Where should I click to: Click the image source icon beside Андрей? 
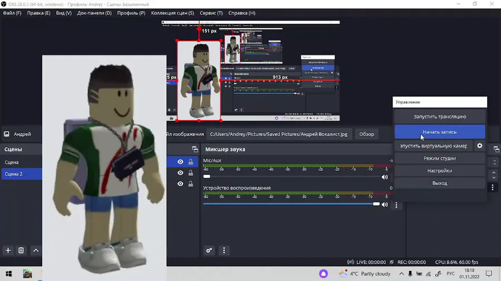click(x=7, y=134)
